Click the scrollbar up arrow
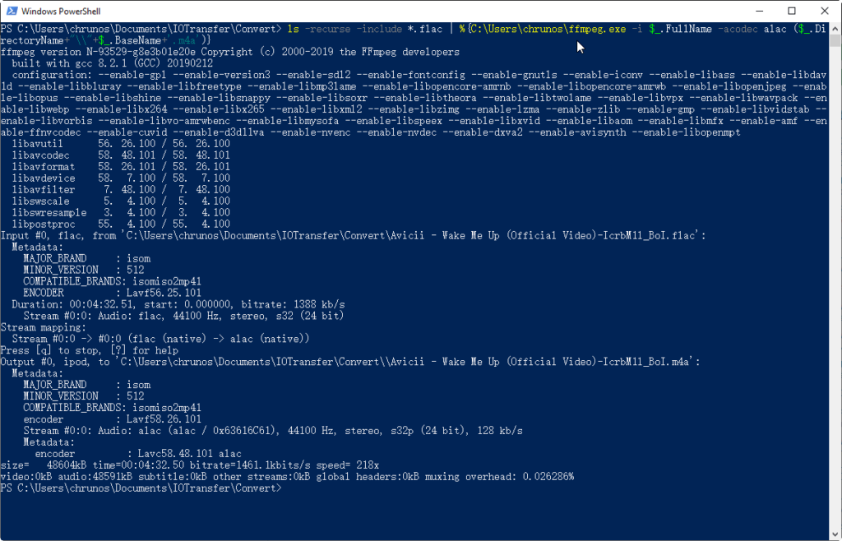This screenshot has width=842, height=541. pyautogui.click(x=835, y=28)
